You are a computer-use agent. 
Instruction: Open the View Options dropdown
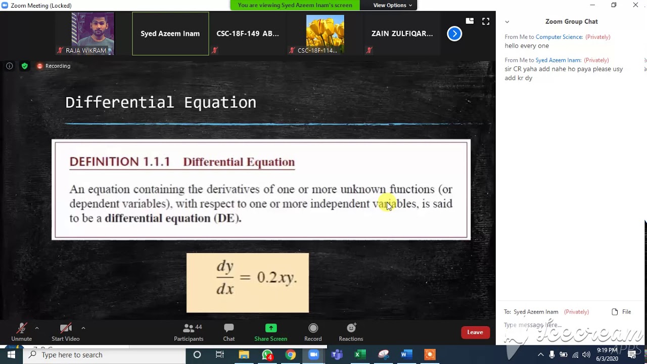click(393, 5)
